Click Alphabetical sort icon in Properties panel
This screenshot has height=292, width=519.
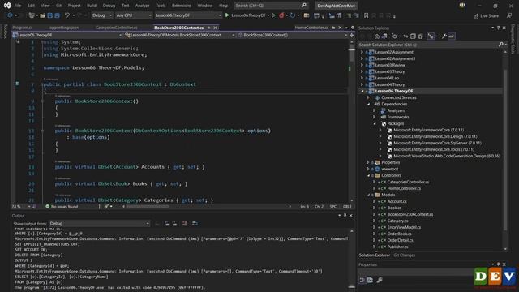click(370, 280)
